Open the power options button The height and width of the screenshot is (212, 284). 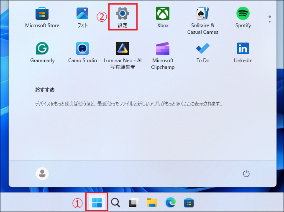tap(246, 174)
